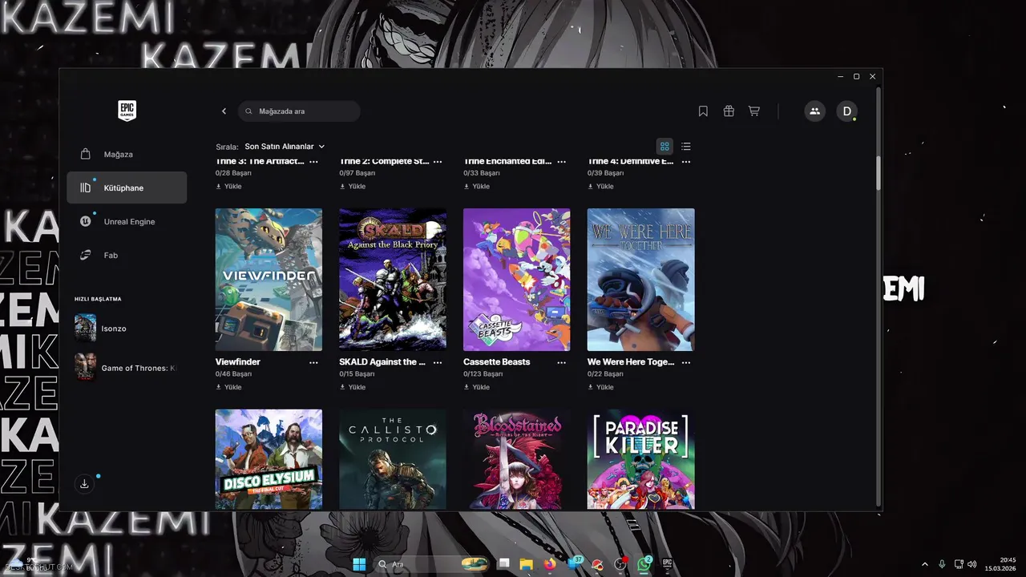Click Yükle text under Viewfinder
The height and width of the screenshot is (577, 1026).
coord(233,387)
